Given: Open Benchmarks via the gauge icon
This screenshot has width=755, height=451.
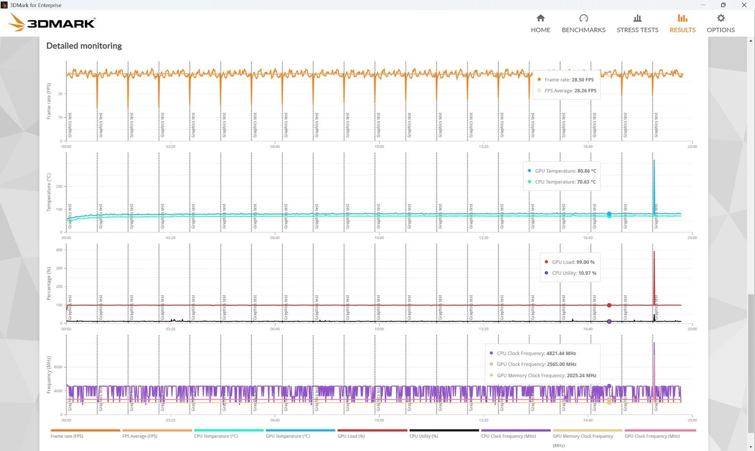Looking at the screenshot, I should (x=583, y=18).
